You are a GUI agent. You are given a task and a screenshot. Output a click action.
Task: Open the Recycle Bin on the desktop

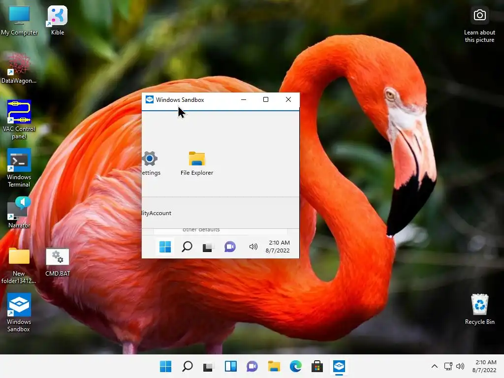(x=479, y=309)
